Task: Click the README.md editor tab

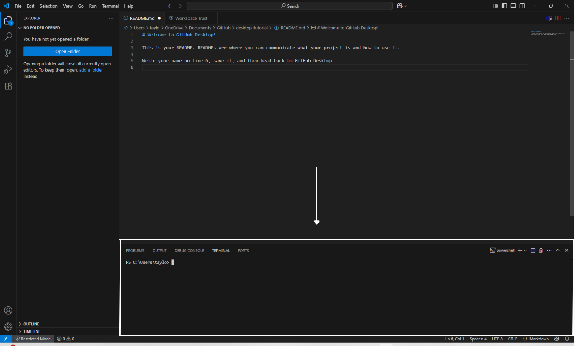Action: tap(142, 18)
